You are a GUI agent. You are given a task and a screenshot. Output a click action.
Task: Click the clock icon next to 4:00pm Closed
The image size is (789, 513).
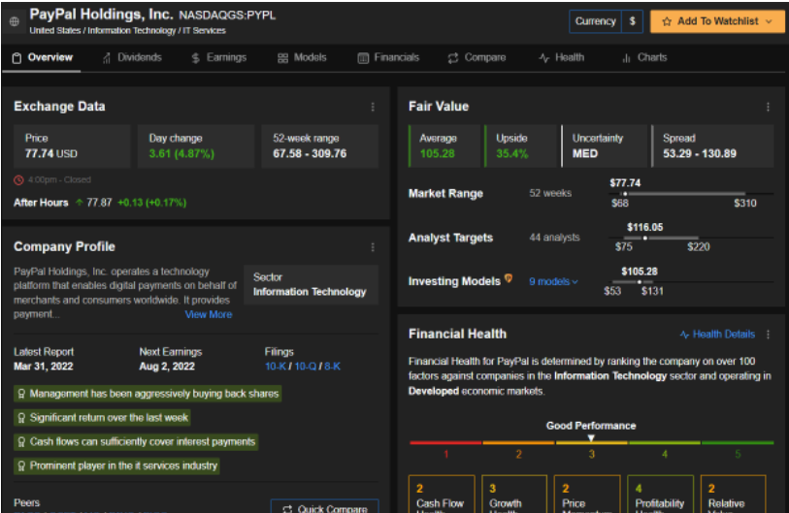(x=18, y=180)
